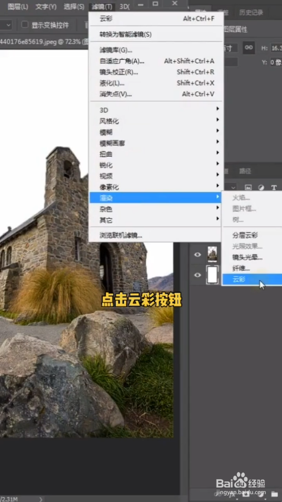Viewport: 282px width, 502px height.
Task: Hide the church photo layer via eye icon
Action: [x=197, y=254]
